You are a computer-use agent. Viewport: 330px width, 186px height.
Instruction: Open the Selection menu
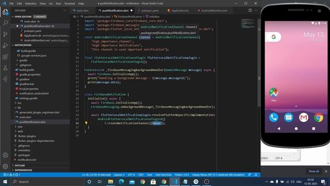(31, 4)
